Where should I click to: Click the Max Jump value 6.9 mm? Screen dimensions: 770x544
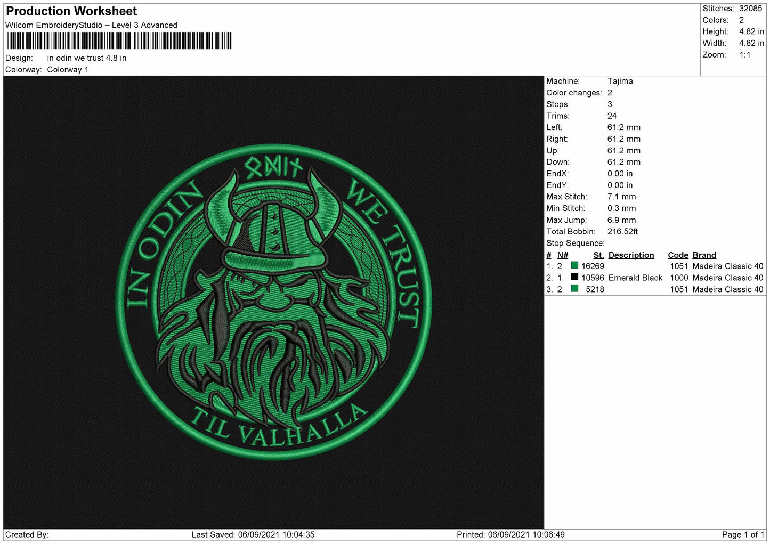point(621,220)
